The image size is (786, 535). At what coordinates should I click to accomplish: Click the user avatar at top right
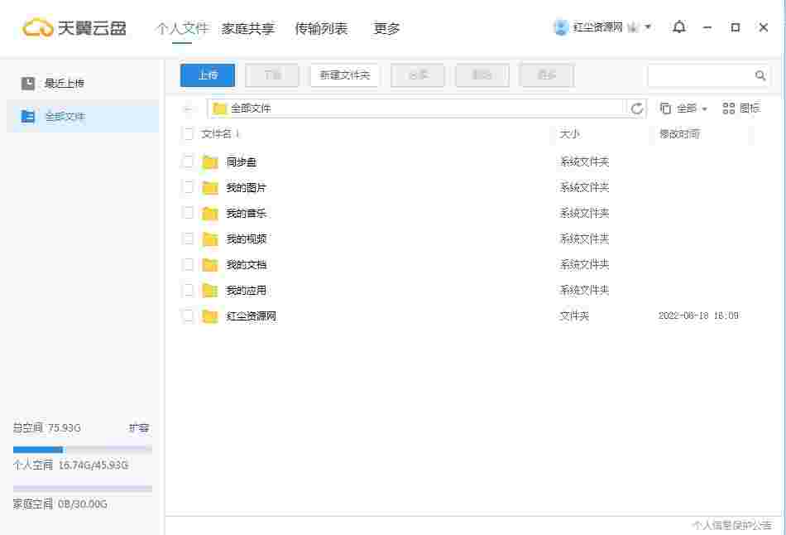[x=560, y=27]
